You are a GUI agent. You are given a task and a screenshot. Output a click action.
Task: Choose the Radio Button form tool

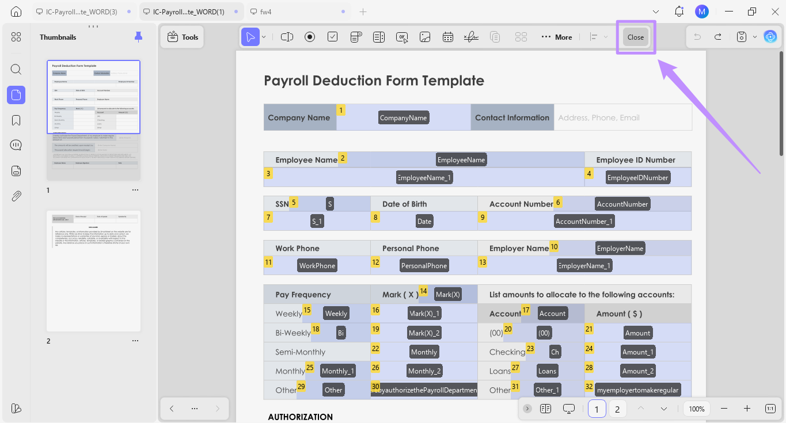point(310,37)
